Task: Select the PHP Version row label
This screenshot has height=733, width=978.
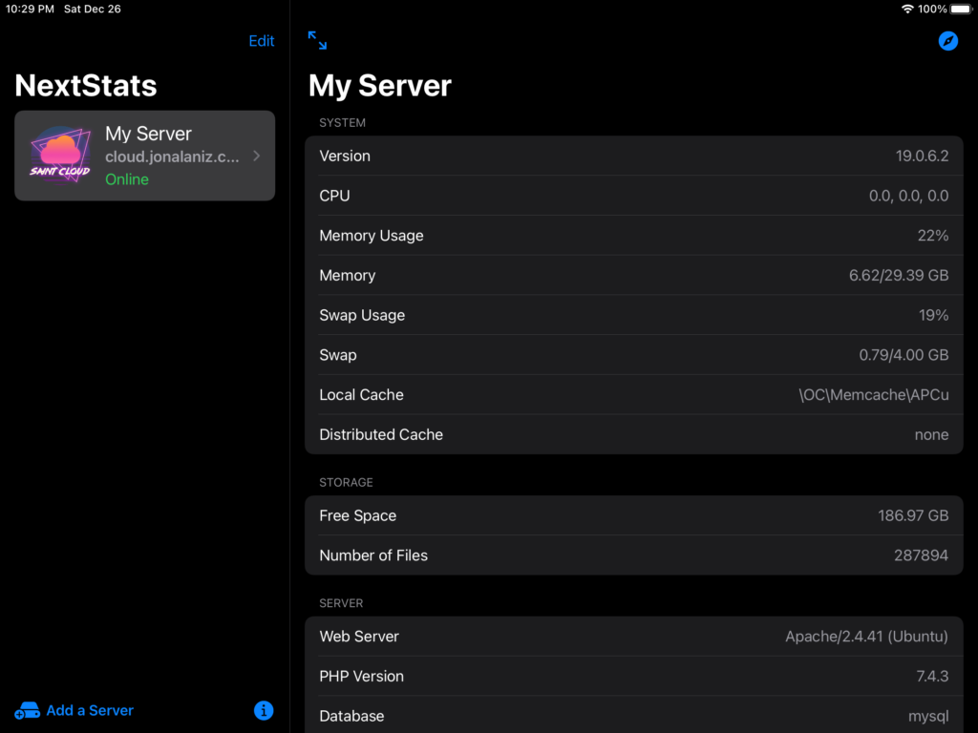Action: tap(361, 677)
